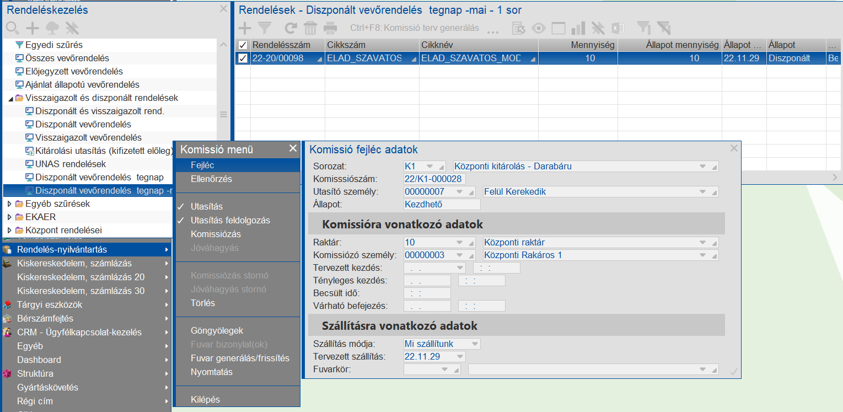Image resolution: width=843 pixels, height=412 pixels.
Task: Click the scroll-up arrow in Rendeléskezelés list
Action: tap(223, 45)
